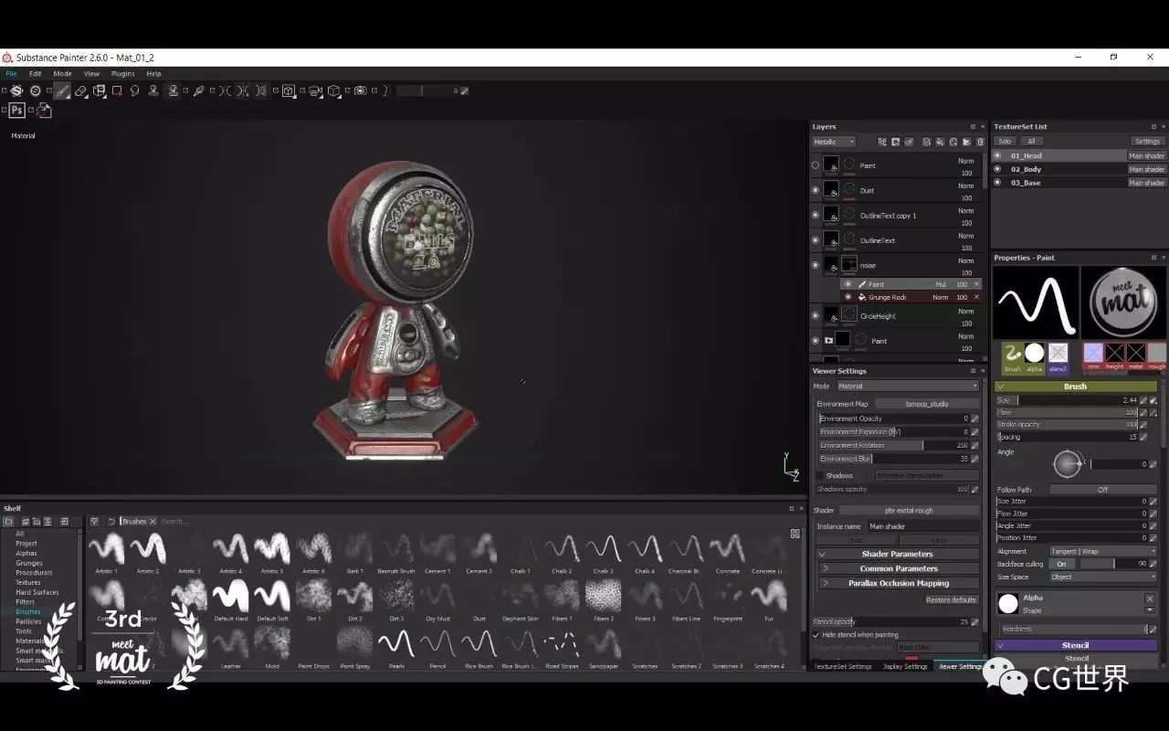Open the Alignment Tangent Wrap dropdown
The image size is (1169, 731).
(1104, 551)
